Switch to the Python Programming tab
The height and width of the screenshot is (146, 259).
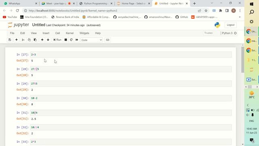point(96,4)
